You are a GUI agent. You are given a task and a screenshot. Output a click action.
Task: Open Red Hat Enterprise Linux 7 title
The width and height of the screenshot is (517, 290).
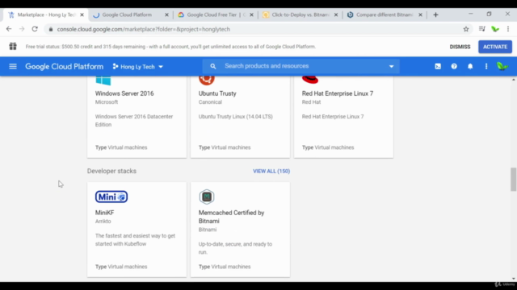[338, 93]
